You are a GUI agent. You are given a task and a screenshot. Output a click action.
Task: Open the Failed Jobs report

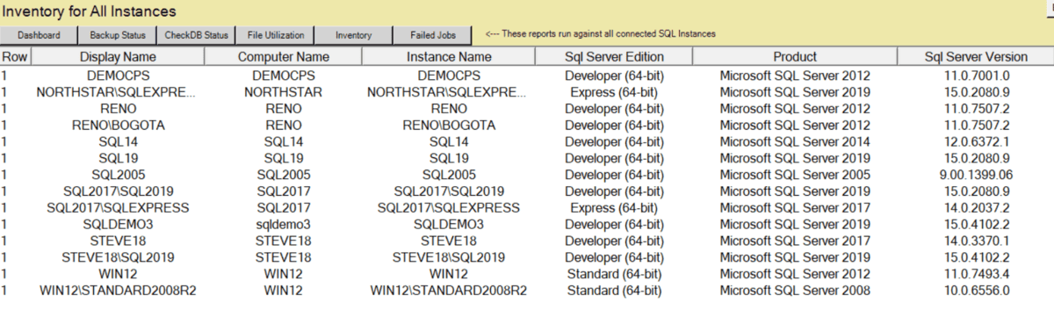coord(432,35)
